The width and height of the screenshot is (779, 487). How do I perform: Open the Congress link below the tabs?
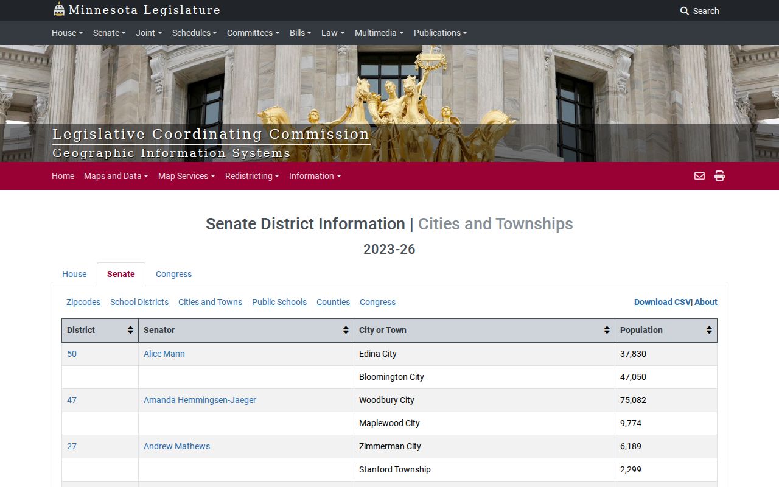coord(377,302)
